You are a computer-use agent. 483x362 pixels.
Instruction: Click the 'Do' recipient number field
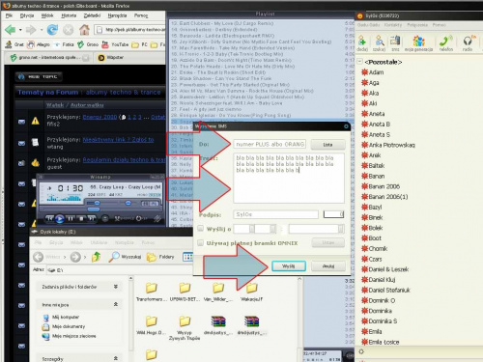[270, 144]
